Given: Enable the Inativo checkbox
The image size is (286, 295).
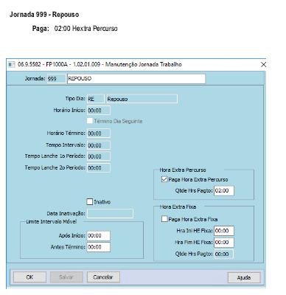Looking at the screenshot, I should click(x=90, y=202).
